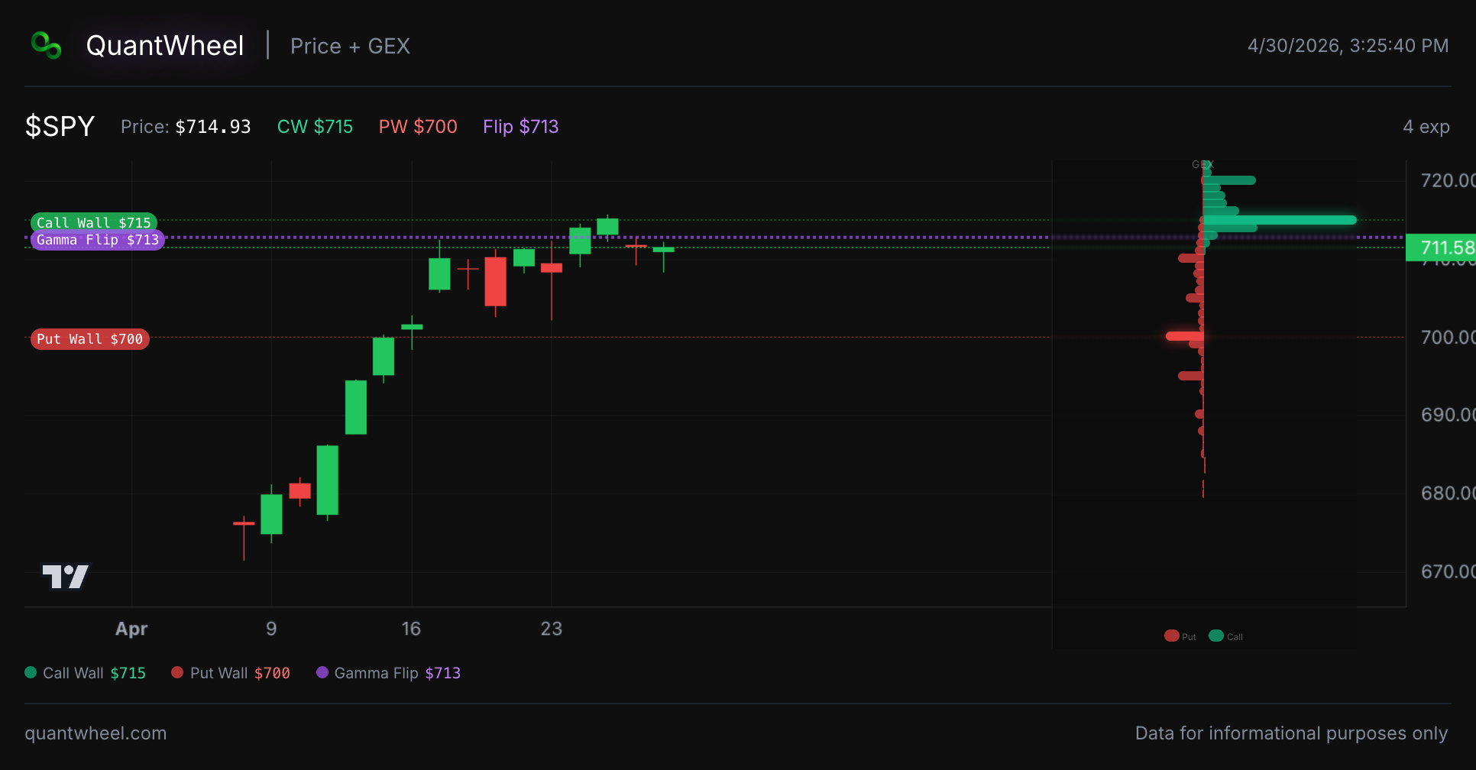Image resolution: width=1476 pixels, height=770 pixels.
Task: Click the 720.00 price axis label
Action: [1447, 181]
